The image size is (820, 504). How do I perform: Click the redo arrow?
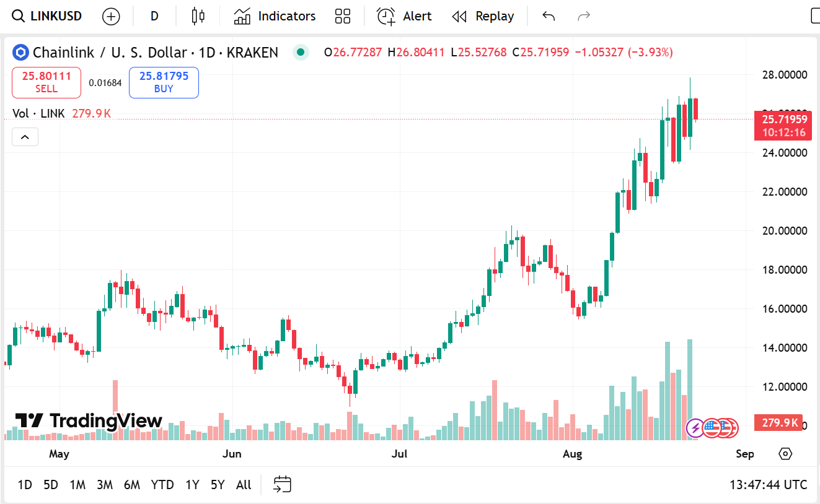click(x=584, y=16)
